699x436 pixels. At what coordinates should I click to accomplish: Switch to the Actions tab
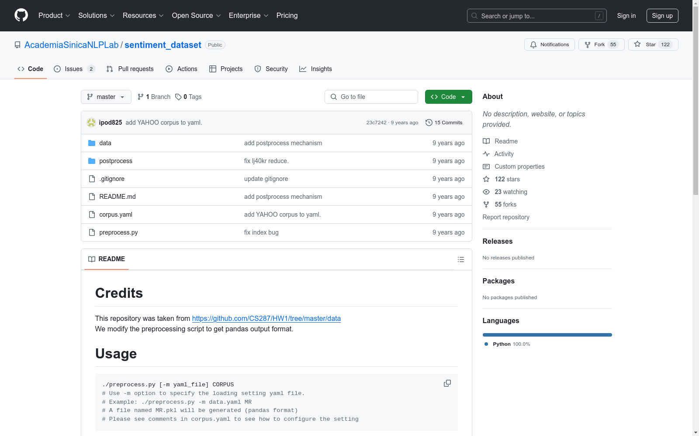pyautogui.click(x=181, y=69)
